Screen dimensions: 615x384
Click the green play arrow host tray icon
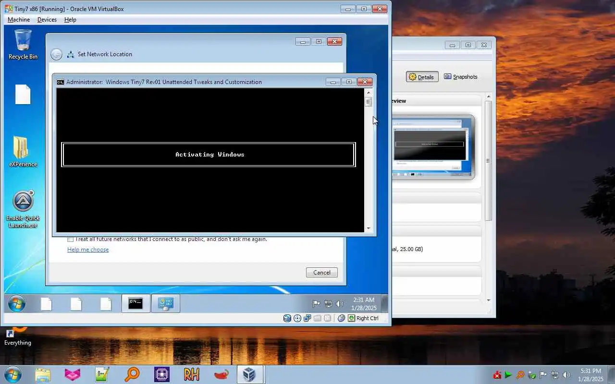tap(508, 375)
